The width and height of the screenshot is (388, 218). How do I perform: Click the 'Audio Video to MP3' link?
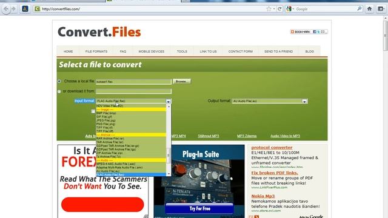click(x=285, y=136)
